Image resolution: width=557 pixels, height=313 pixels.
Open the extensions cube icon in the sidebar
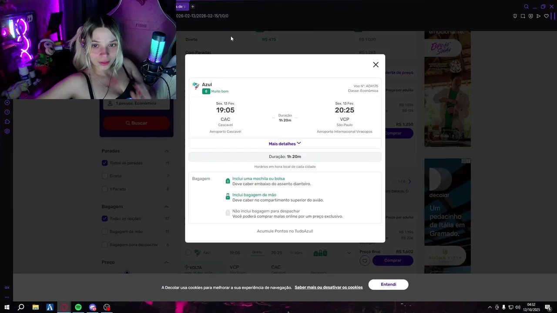click(x=7, y=122)
